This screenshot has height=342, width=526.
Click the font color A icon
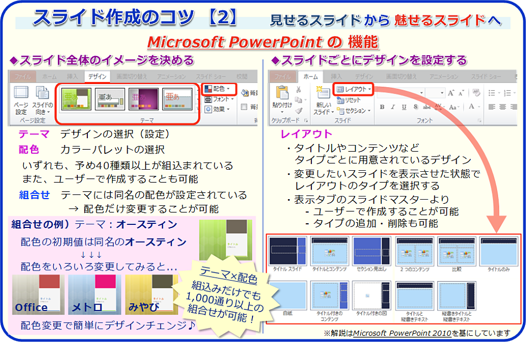(x=471, y=107)
